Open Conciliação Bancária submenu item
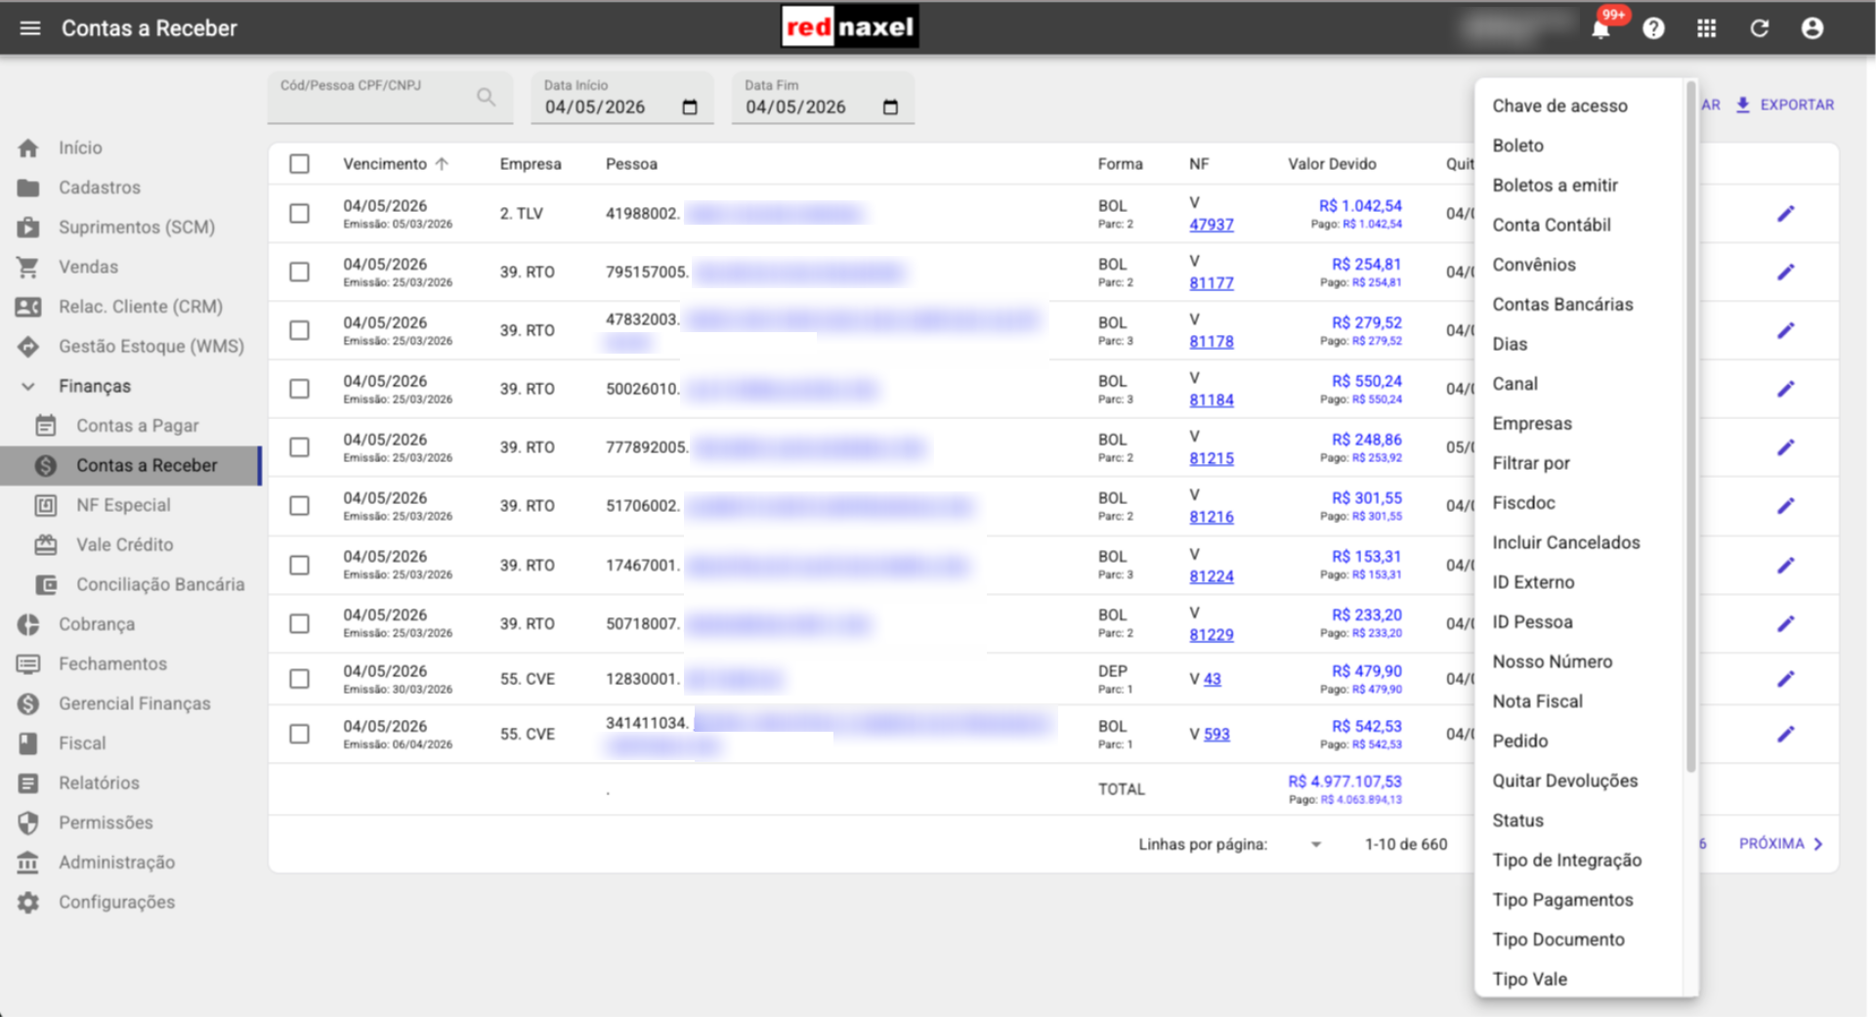The image size is (1876, 1017). point(159,585)
